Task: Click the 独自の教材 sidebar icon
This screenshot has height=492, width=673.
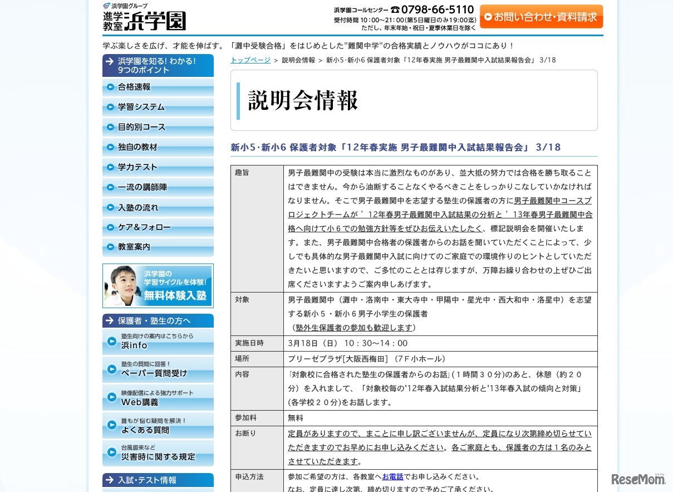Action: pyautogui.click(x=110, y=147)
